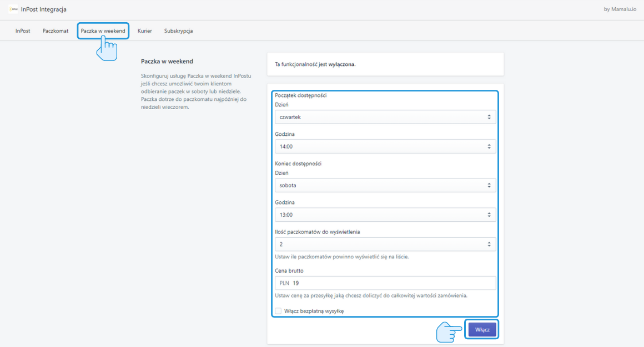Click the InPost Integracja app logo icon
This screenshot has height=347, width=644.
pos(13,9)
